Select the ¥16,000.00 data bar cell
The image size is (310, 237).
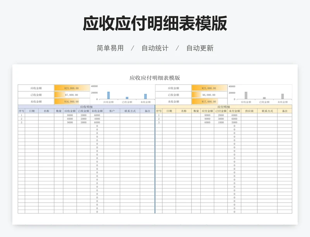click(x=72, y=101)
